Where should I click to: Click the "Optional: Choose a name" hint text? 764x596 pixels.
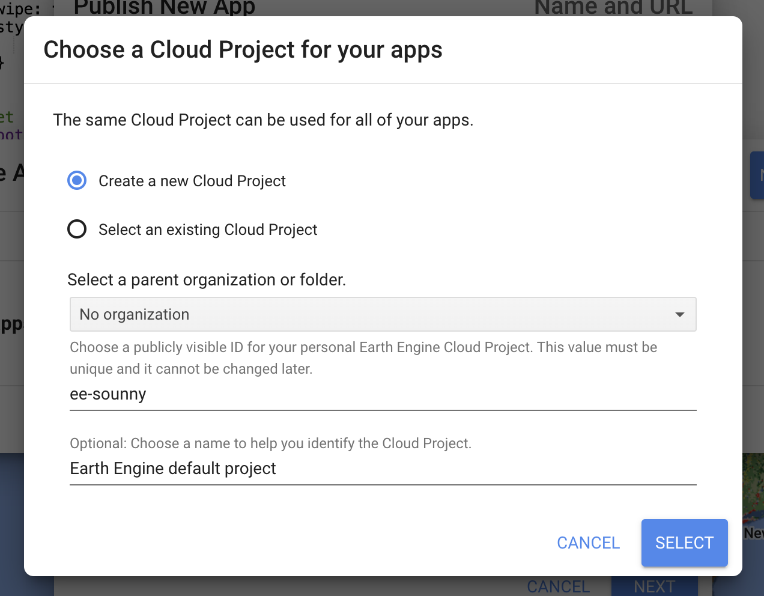270,443
